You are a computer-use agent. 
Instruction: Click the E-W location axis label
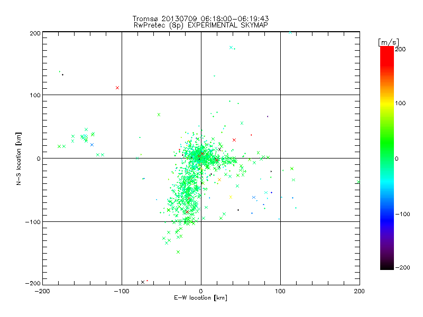tap(201, 298)
